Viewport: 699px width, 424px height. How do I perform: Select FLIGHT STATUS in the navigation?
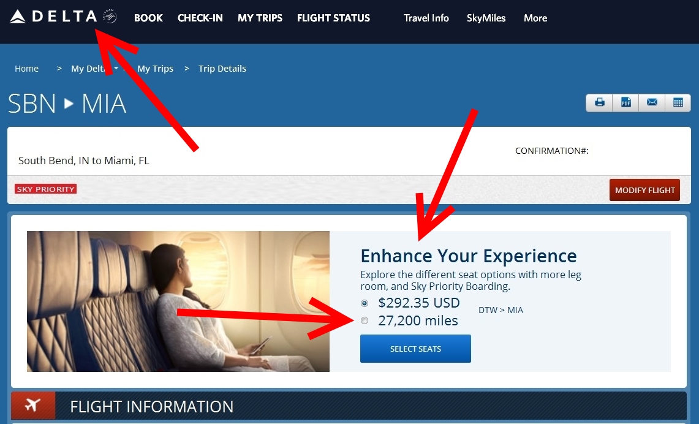point(333,18)
